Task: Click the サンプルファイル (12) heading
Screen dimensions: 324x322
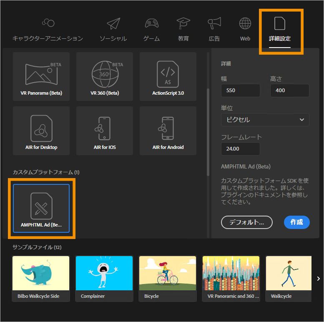Action: pyautogui.click(x=37, y=247)
